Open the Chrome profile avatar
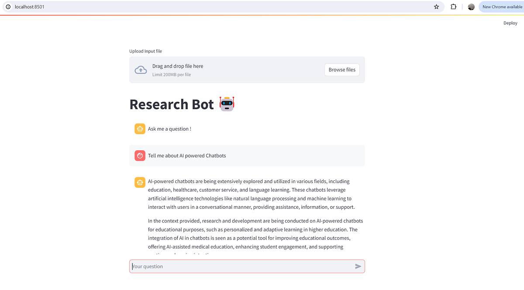This screenshot has height=290, width=524. tap(471, 7)
